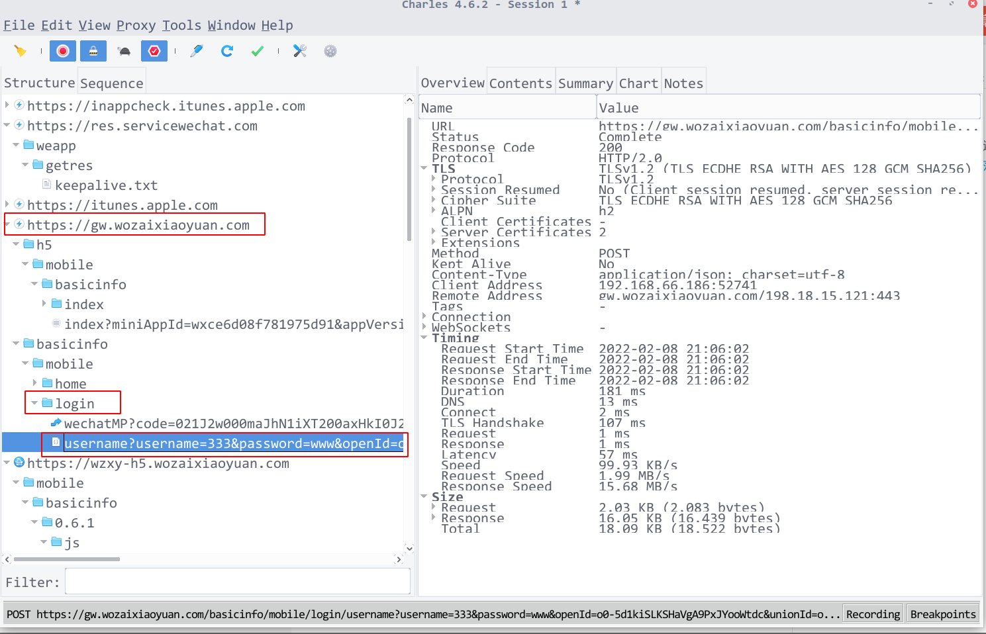986x634 pixels.
Task: Click the Repeat request icon
Action: 227,51
